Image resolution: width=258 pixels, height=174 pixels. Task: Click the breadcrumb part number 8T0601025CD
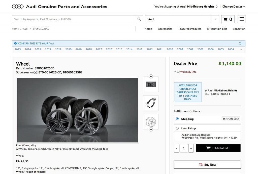click(x=41, y=29)
